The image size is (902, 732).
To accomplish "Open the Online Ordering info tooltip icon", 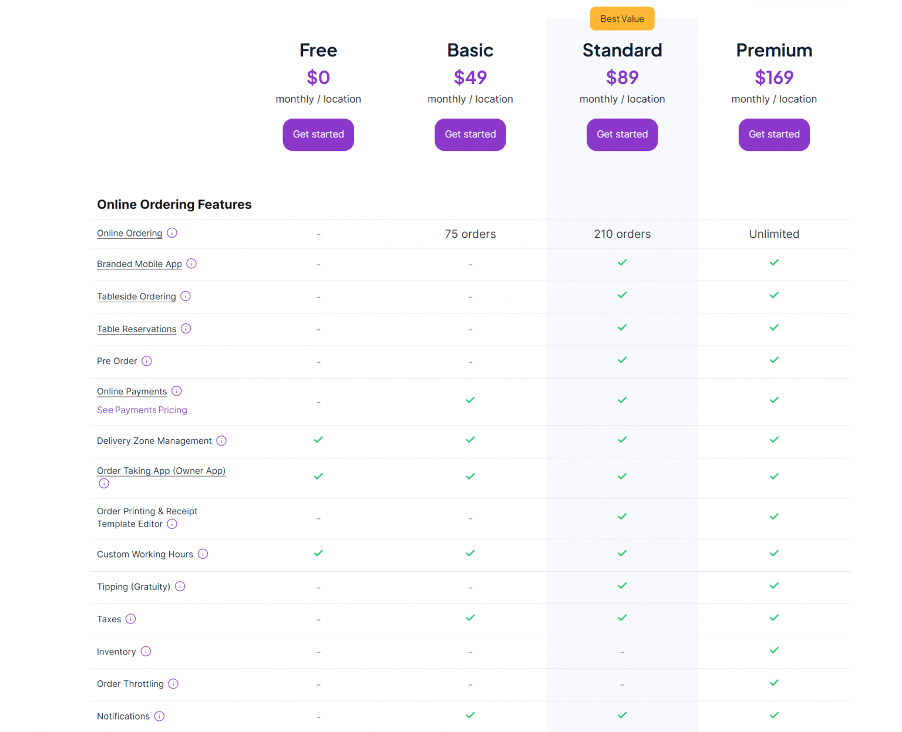I will [172, 233].
